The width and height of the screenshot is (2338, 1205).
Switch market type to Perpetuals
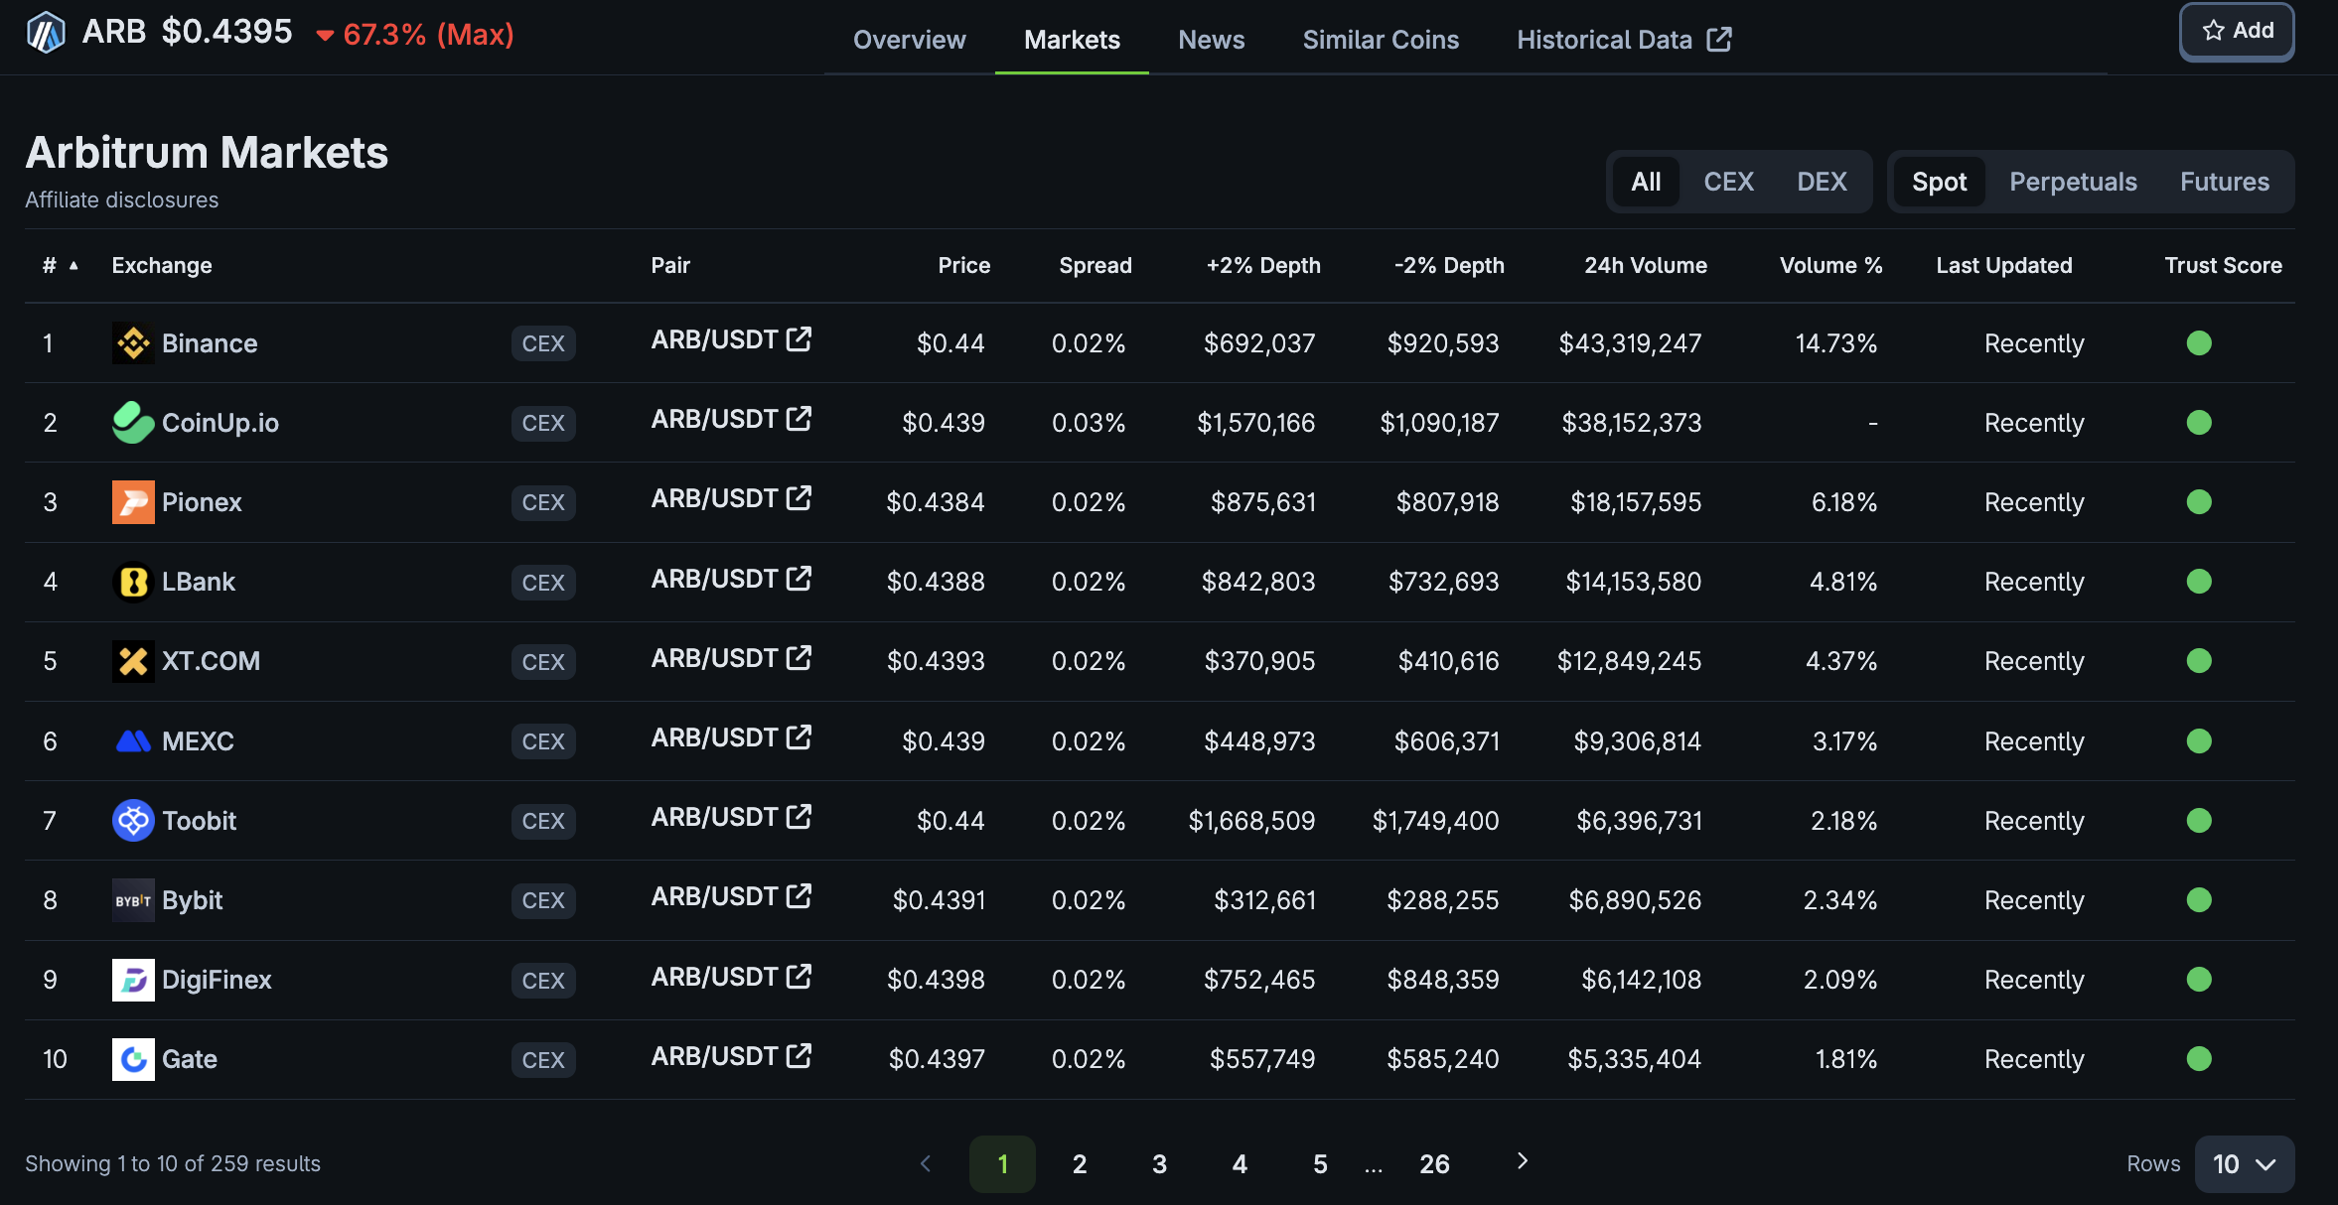click(2073, 182)
